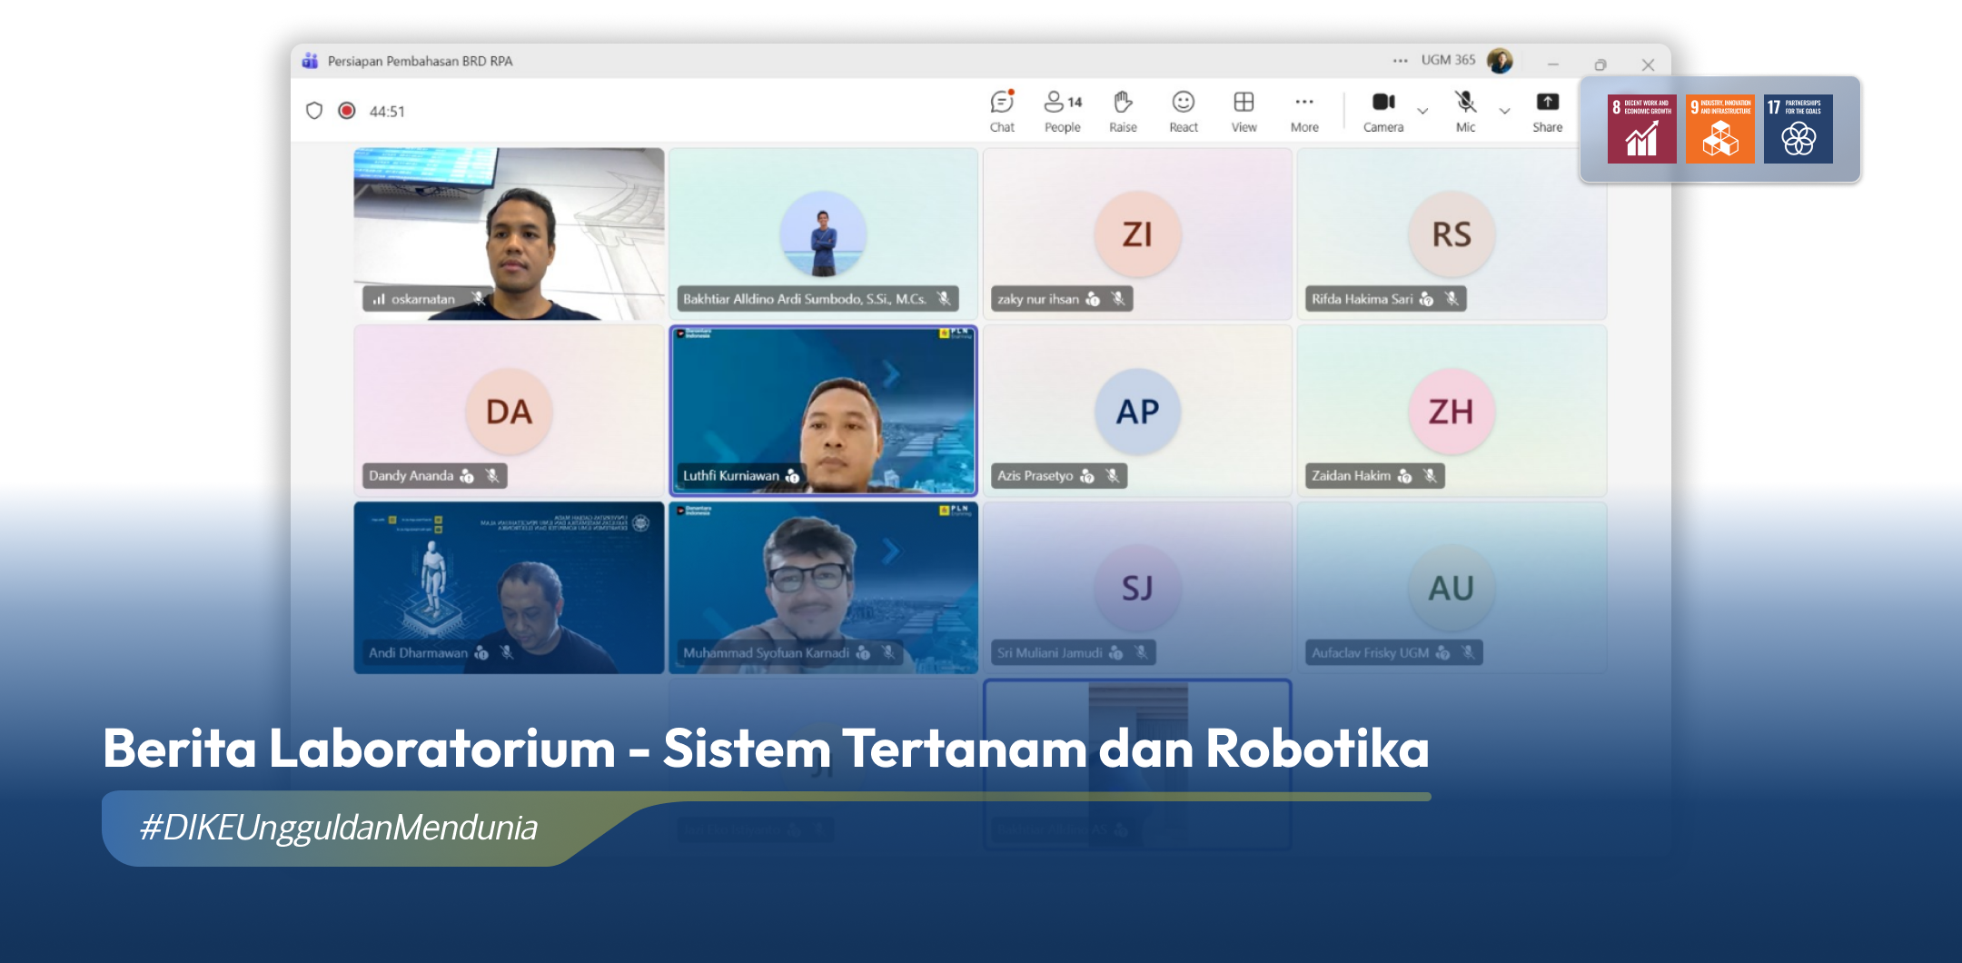Image resolution: width=1962 pixels, height=963 pixels.
Task: Click the SDG 8 Decent Work badge
Action: click(1641, 129)
